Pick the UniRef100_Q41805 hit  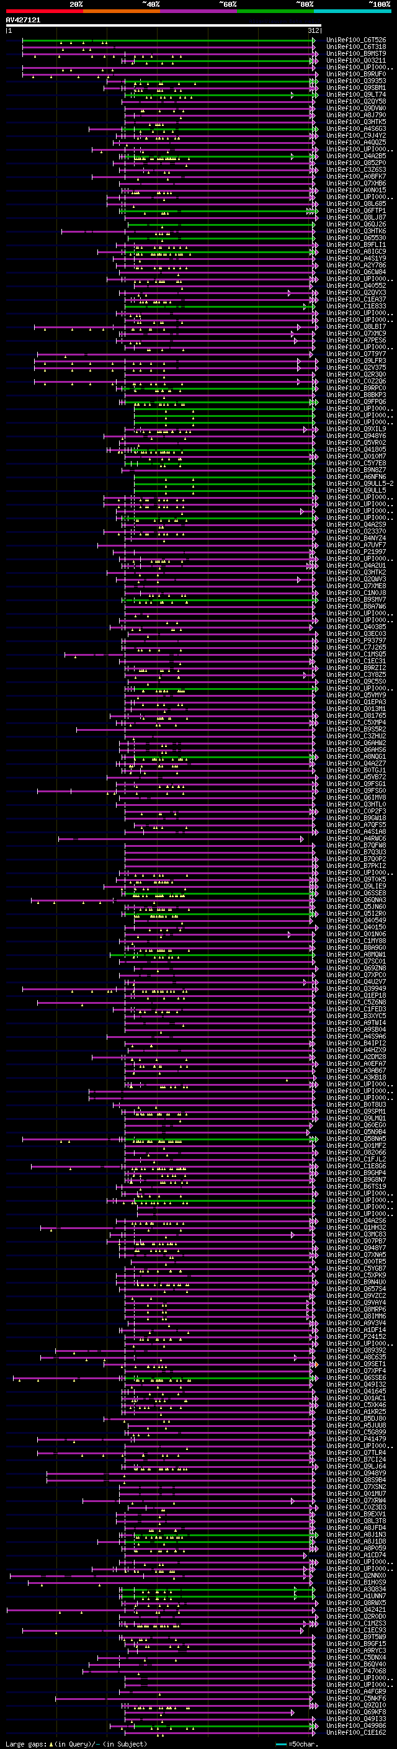pos(356,450)
